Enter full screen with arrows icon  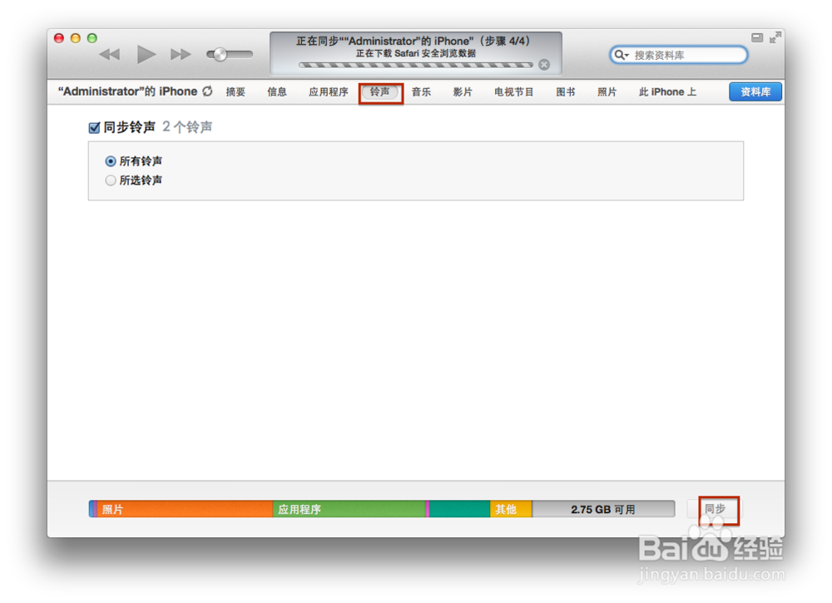775,37
